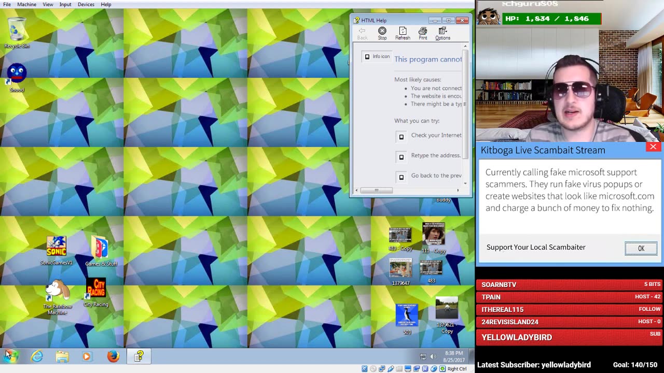Click icon beside 'Check your Internet'

click(401, 137)
